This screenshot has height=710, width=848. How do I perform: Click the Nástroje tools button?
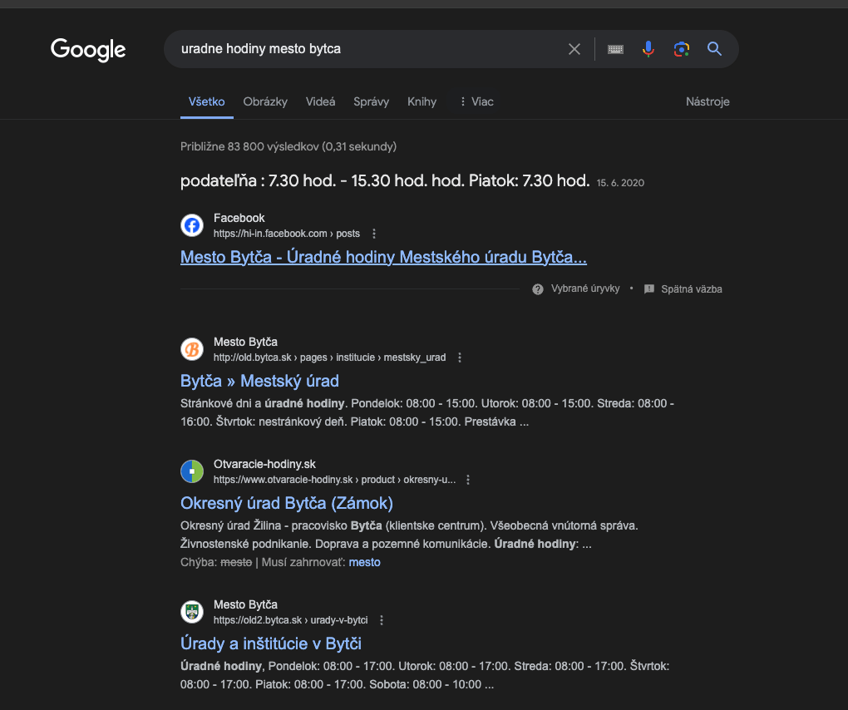[707, 101]
